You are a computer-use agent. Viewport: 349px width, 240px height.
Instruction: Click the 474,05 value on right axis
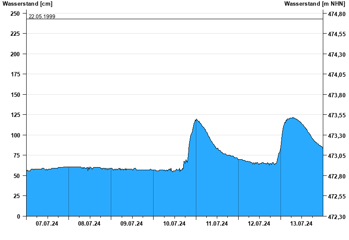pyautogui.click(x=337, y=75)
